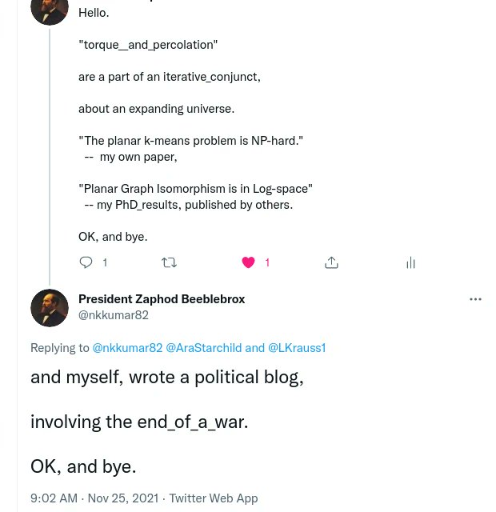This screenshot has width=496, height=512.
Task: Reply to the upper tweet via speech-bubble icon
Action: pos(86,262)
